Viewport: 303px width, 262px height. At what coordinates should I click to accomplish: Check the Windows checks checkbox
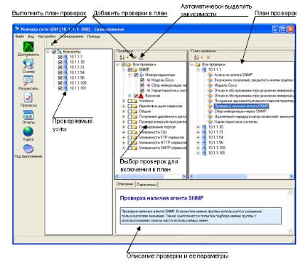click(129, 101)
